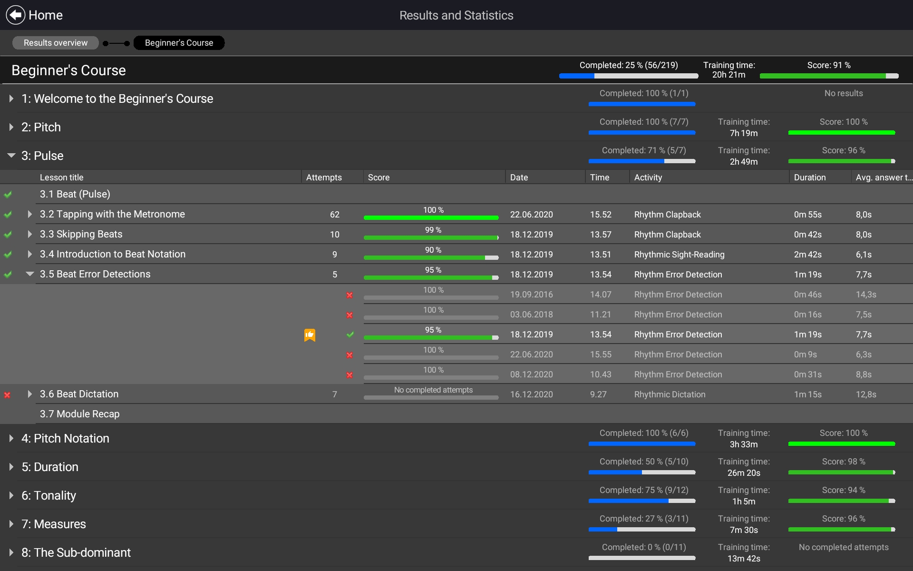
Task: Open lesson 3.7 Module Recap
Action: [79, 414]
